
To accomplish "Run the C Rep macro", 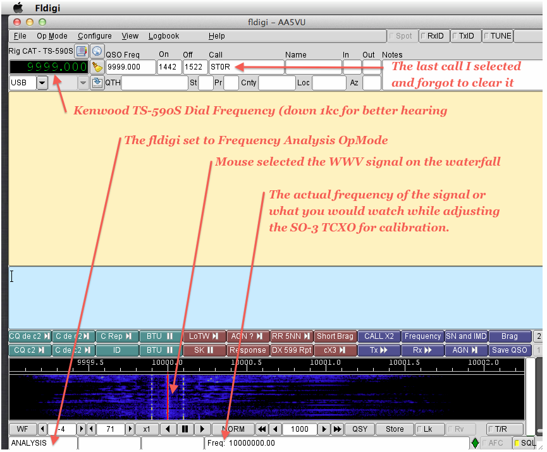I will (x=116, y=336).
